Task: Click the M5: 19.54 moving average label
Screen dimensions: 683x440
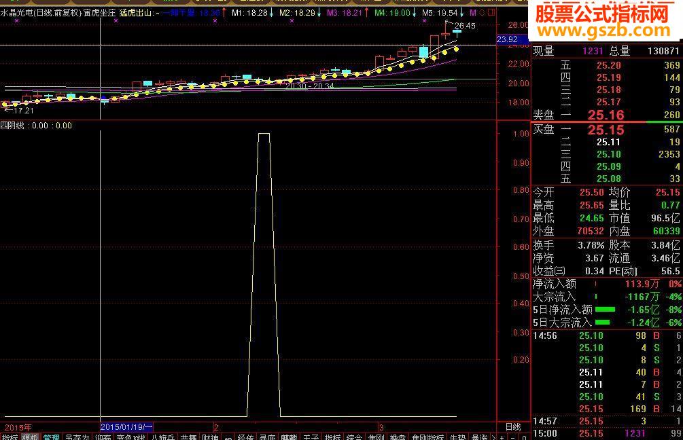Action: (x=440, y=13)
